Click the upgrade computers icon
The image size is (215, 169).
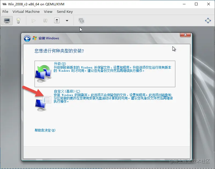point(43,74)
